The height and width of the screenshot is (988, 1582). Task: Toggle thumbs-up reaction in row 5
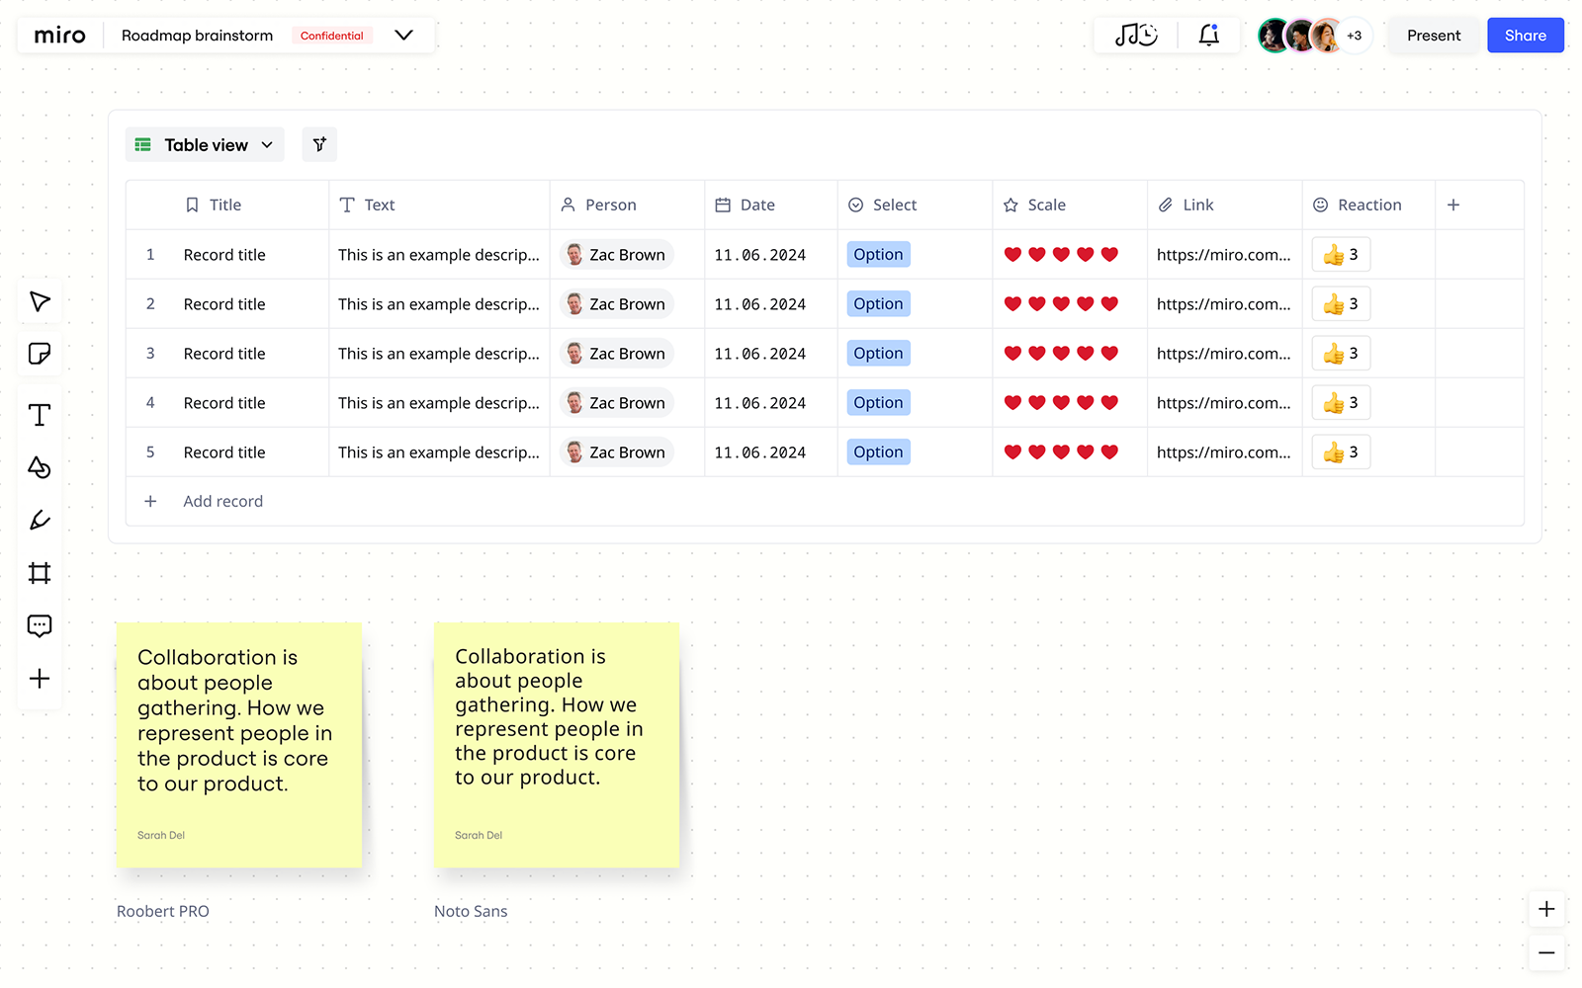click(x=1341, y=453)
